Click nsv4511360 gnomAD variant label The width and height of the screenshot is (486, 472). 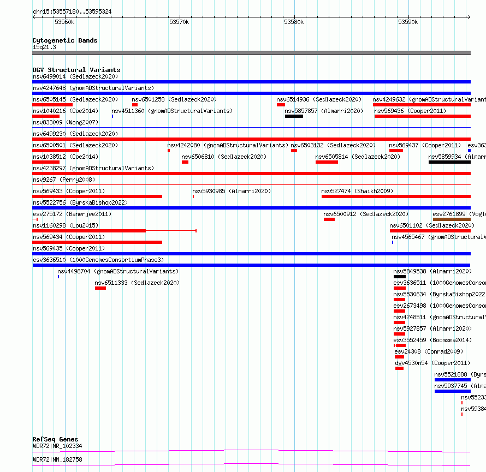tap(172, 111)
